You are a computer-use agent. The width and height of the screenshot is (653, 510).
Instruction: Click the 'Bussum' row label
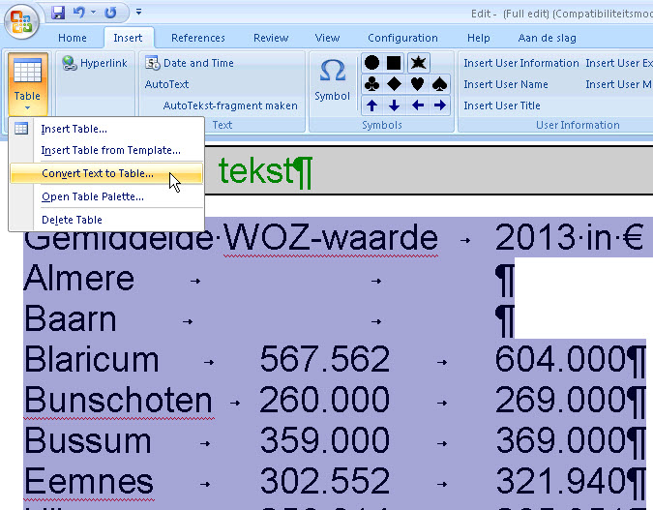pyautogui.click(x=88, y=441)
